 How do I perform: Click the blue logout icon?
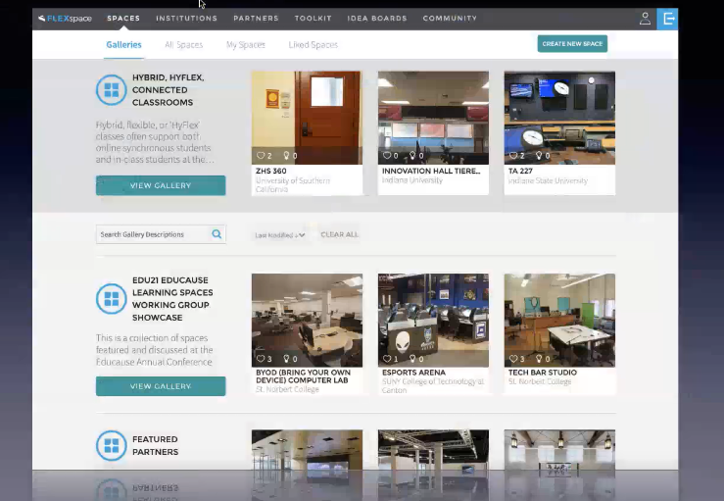pos(668,19)
